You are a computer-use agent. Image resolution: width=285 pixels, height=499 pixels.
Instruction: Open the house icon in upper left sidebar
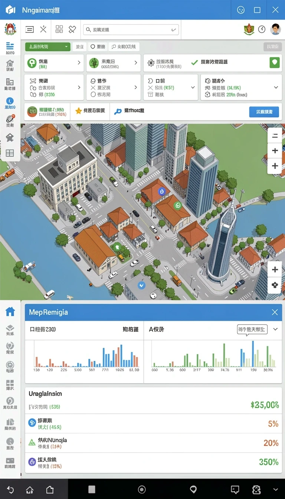tap(10, 64)
